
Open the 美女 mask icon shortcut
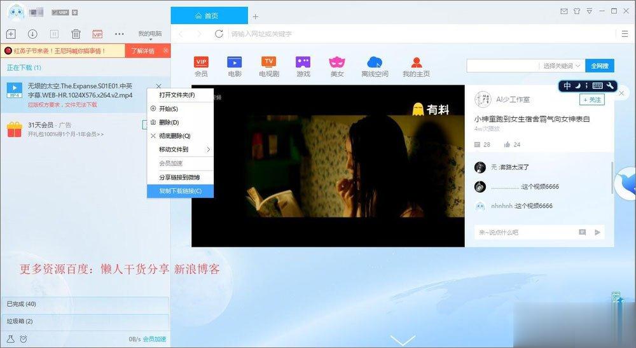pos(336,67)
